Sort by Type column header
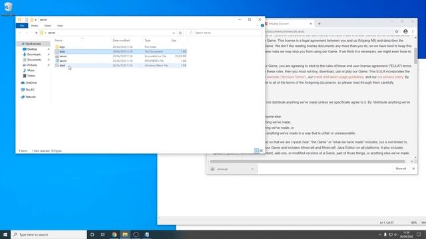The height and width of the screenshot is (239, 426). pyautogui.click(x=148, y=40)
